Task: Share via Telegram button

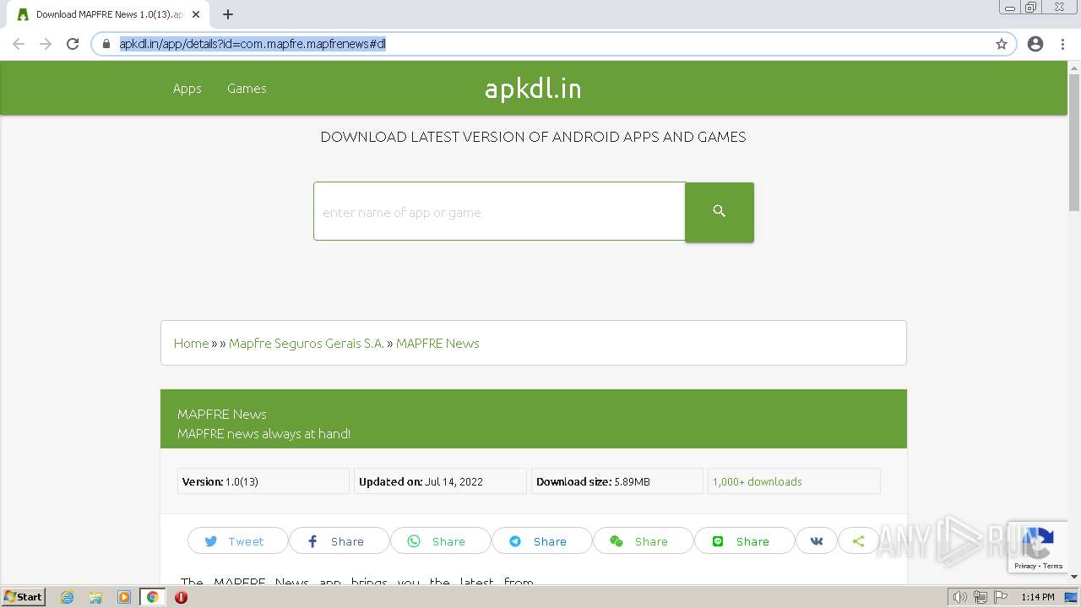Action: coord(541,541)
